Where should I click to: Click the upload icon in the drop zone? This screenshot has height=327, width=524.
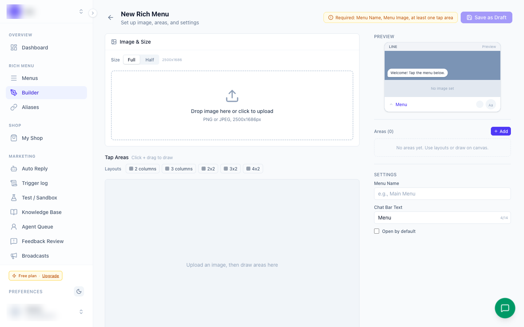pos(232,96)
